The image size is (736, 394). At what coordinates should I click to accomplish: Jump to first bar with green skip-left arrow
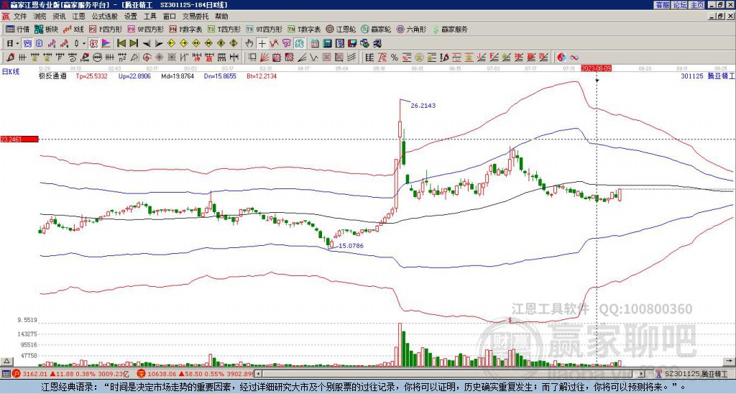click(121, 43)
